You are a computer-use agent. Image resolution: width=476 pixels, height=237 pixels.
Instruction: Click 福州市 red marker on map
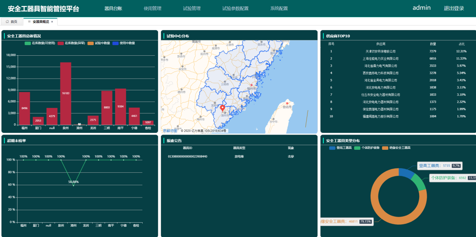pos(251,85)
